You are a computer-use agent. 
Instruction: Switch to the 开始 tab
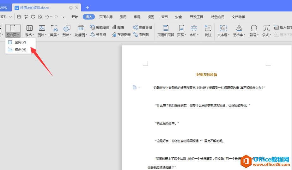point(75,17)
